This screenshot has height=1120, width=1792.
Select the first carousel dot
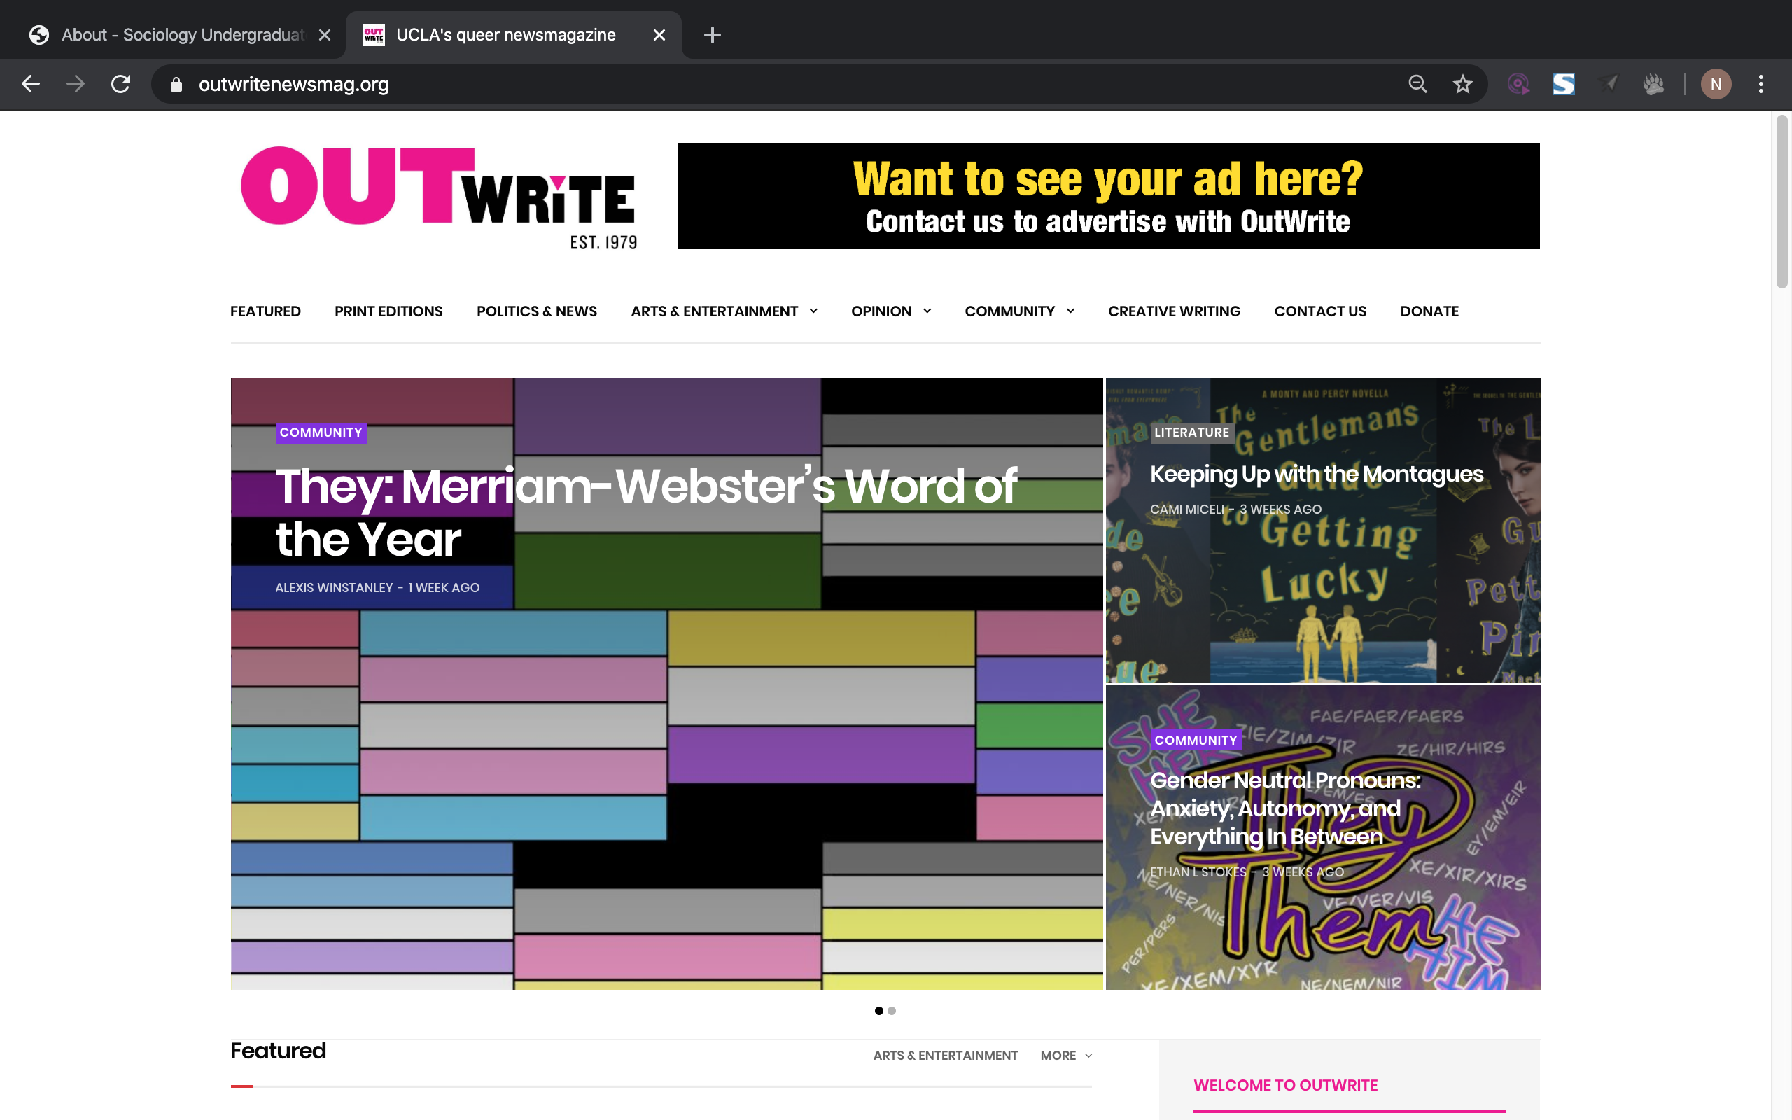[x=879, y=1010]
